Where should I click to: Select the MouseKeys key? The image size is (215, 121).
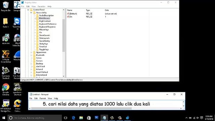click(44, 30)
